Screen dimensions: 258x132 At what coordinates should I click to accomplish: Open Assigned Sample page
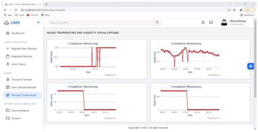(19, 80)
